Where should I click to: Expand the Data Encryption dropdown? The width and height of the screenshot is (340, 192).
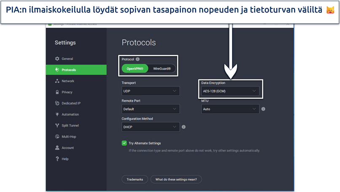click(x=230, y=91)
